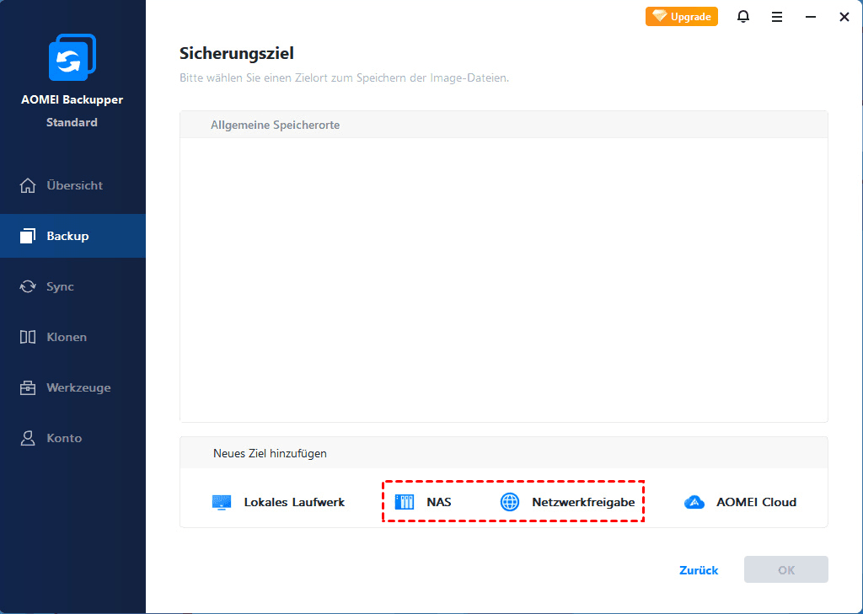Select NAS as backup target
This screenshot has height=614, width=863.
pos(423,502)
